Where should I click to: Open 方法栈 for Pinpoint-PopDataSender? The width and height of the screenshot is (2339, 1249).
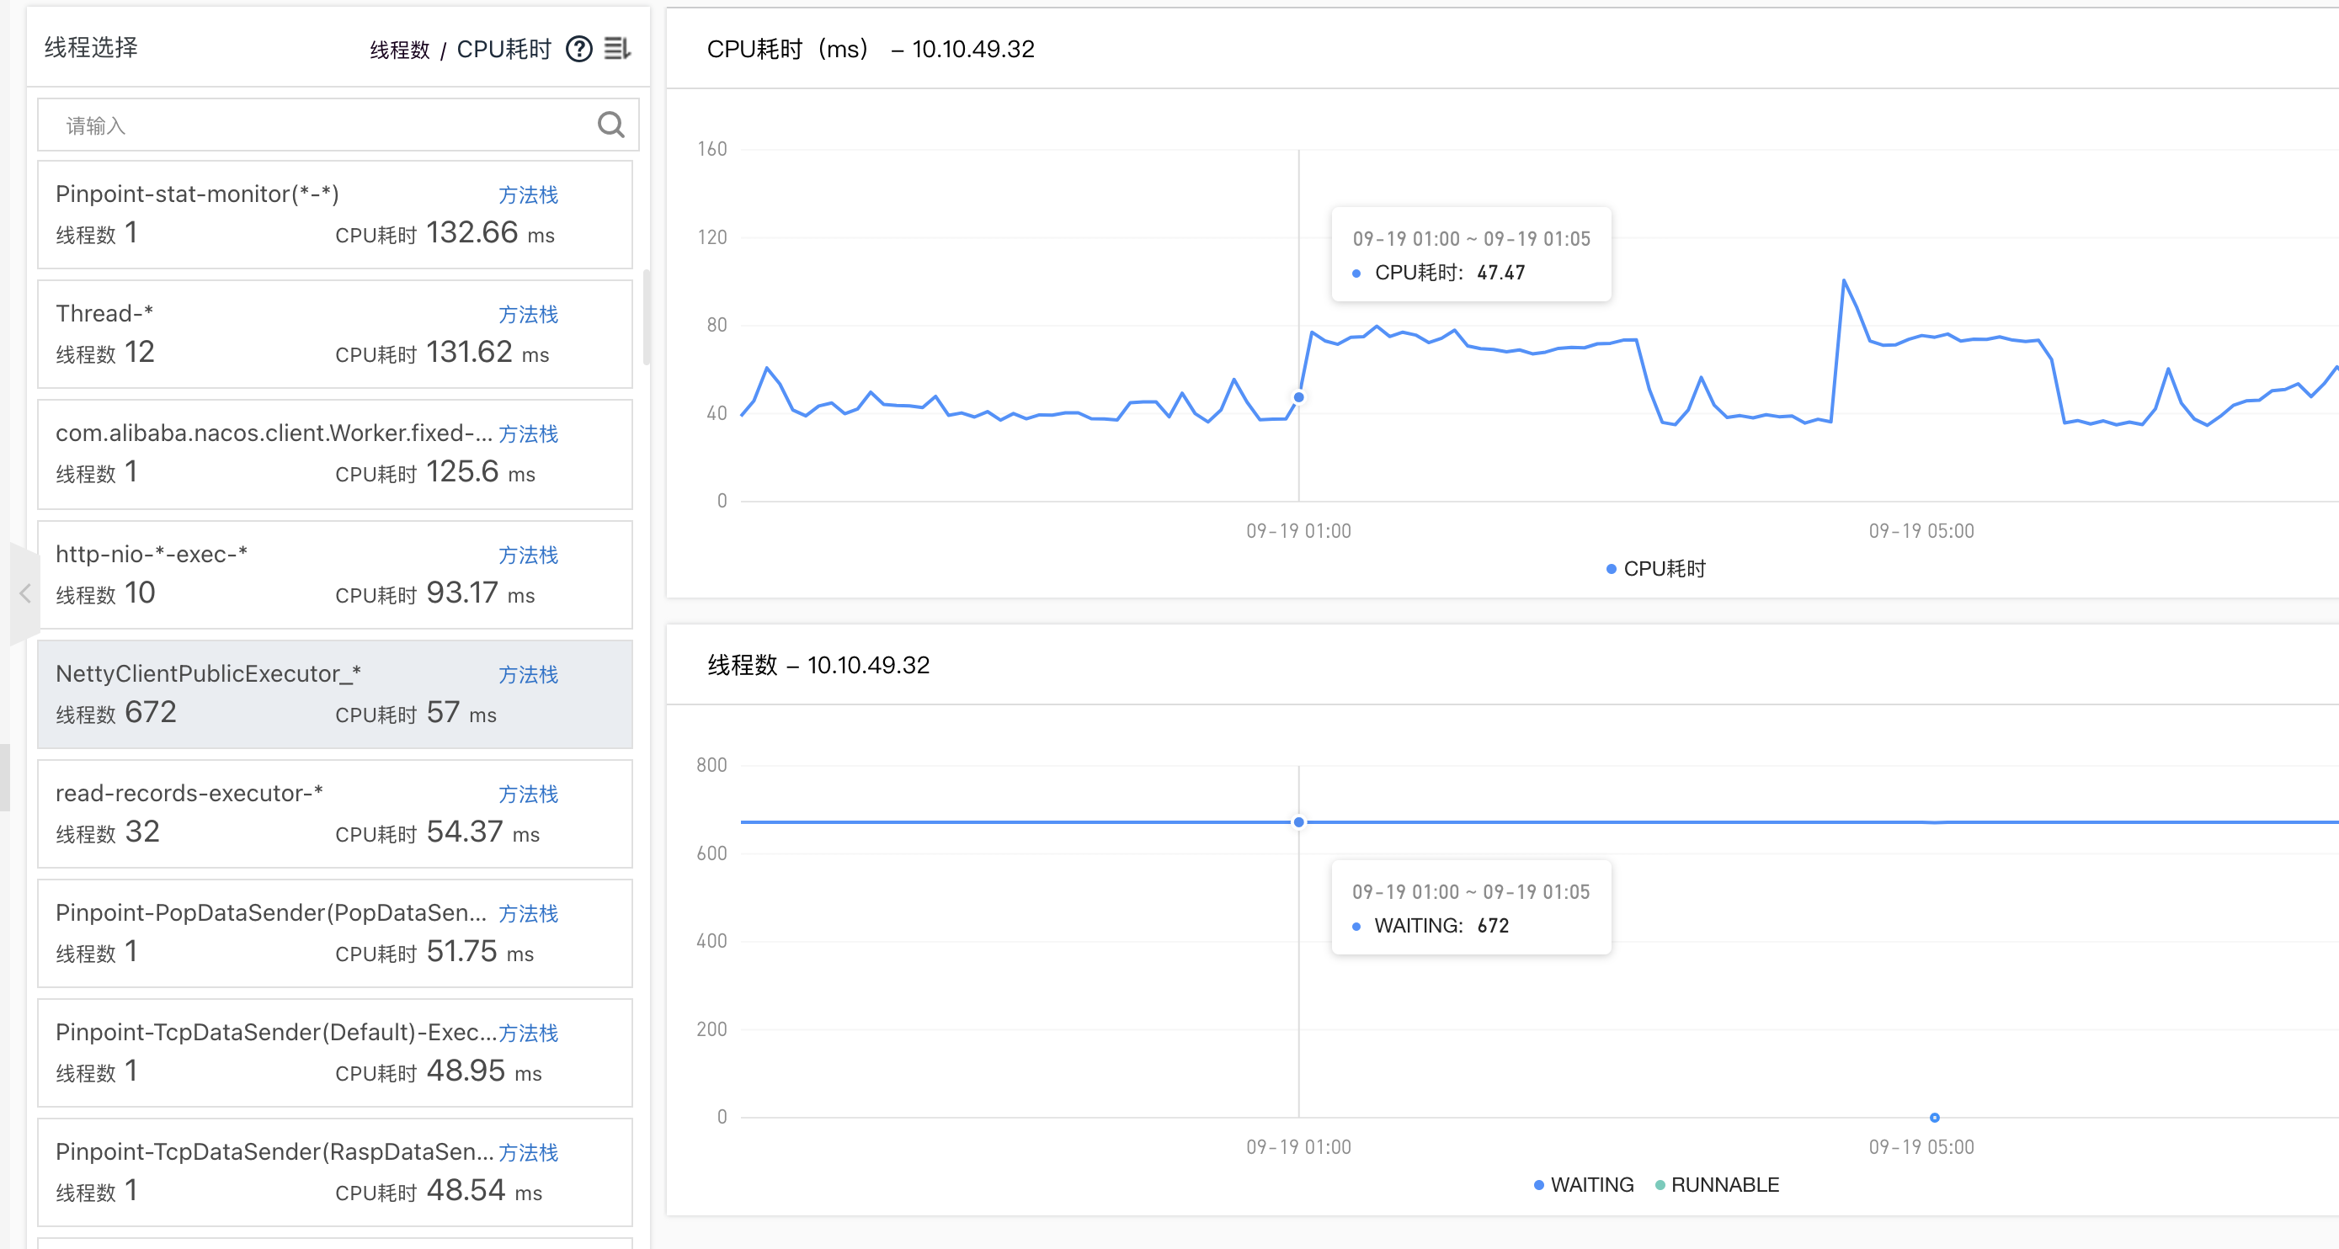pyautogui.click(x=529, y=914)
